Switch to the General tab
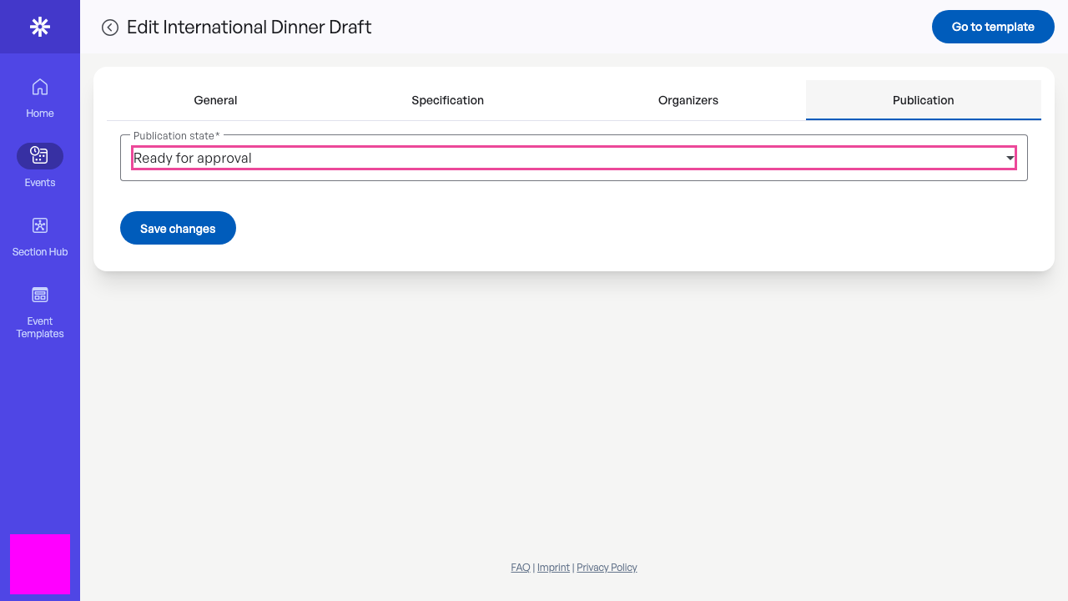1068x601 pixels. click(215, 100)
